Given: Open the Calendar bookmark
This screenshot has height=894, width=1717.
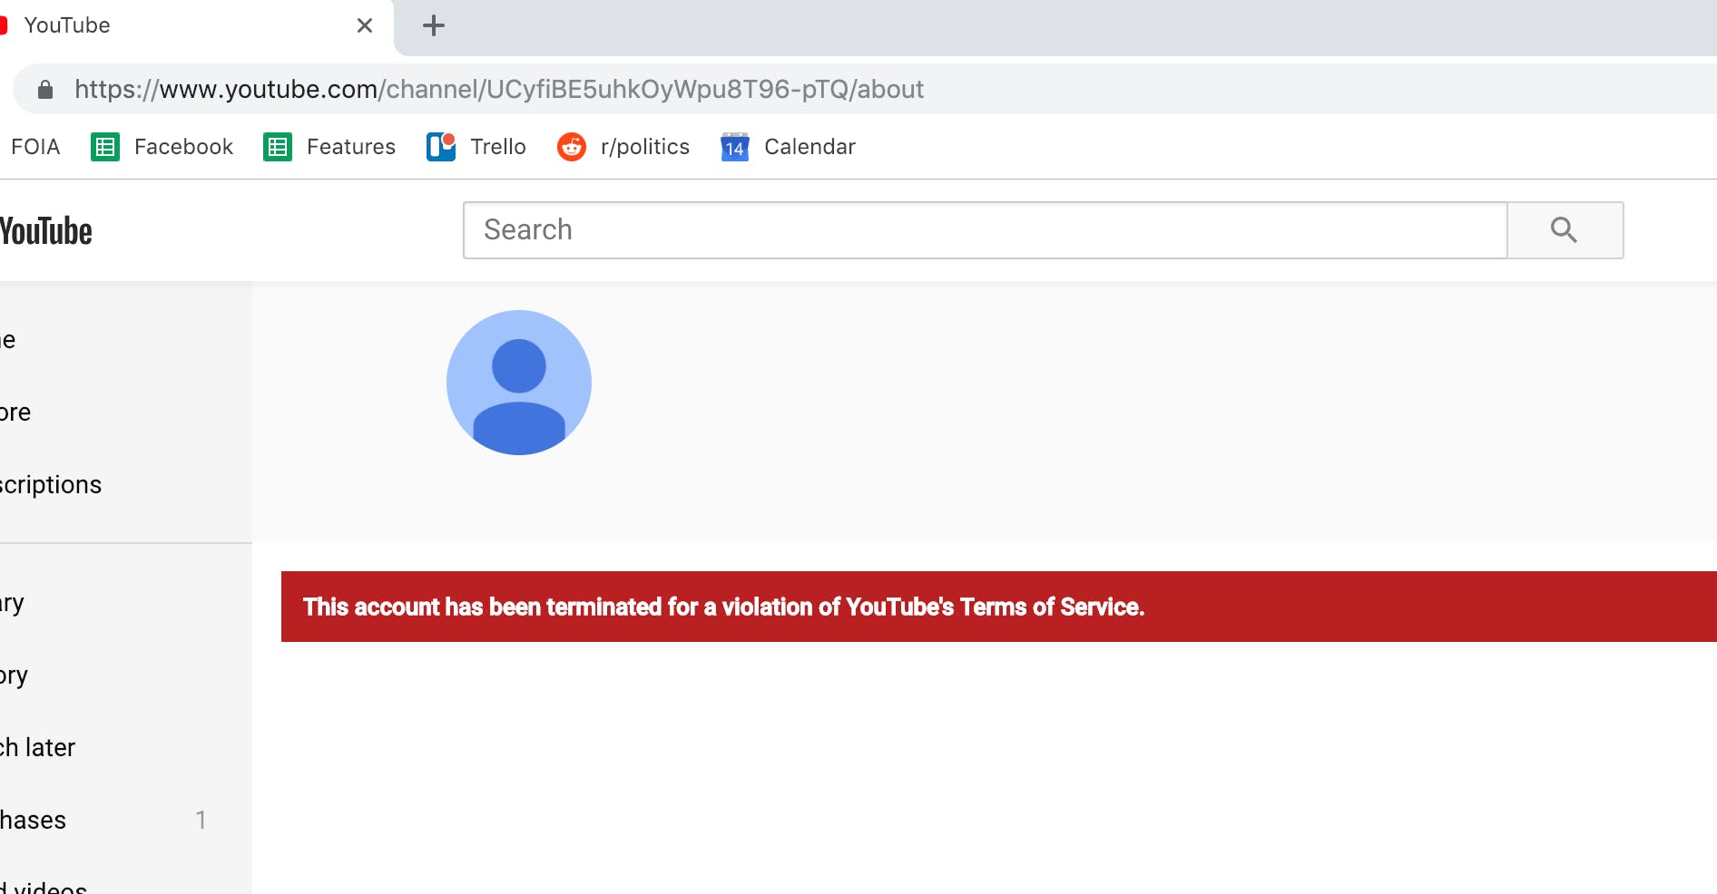Looking at the screenshot, I should 789,147.
